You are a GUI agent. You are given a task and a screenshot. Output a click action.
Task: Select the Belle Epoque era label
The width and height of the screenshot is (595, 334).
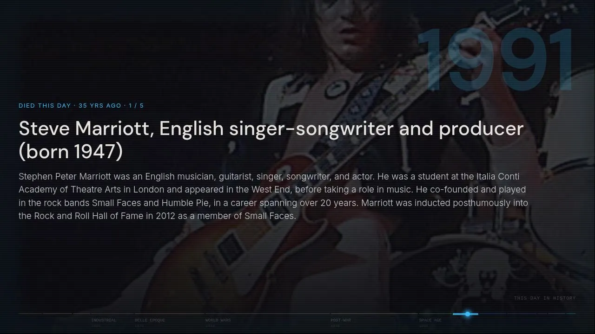pos(150,320)
